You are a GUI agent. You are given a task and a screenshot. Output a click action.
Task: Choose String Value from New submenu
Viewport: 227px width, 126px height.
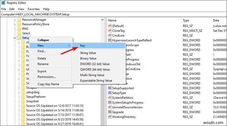(88, 53)
